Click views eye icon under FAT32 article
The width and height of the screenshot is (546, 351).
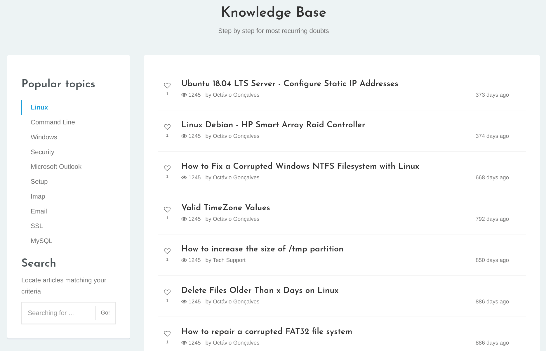click(184, 343)
